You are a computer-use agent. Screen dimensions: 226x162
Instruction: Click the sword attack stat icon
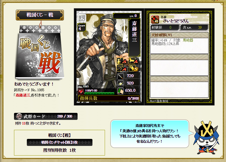coord(120,76)
